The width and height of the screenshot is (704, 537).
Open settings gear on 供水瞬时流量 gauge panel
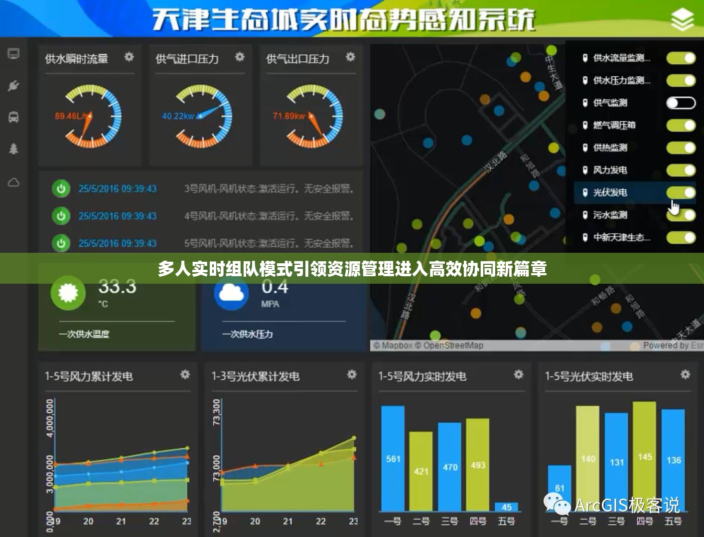[x=129, y=58]
